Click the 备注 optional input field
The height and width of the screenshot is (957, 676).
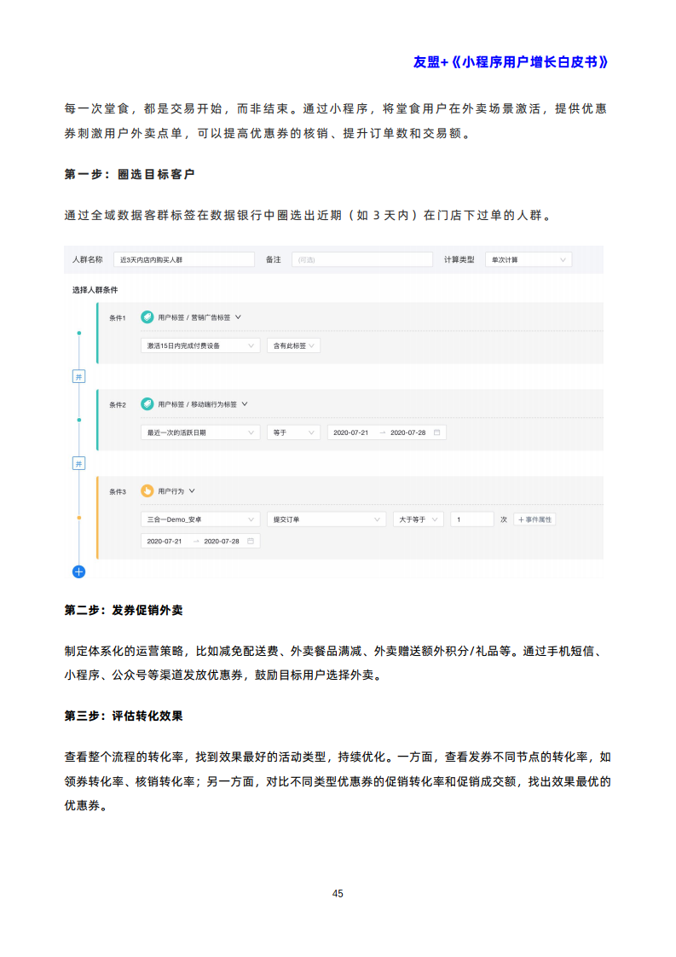(361, 259)
